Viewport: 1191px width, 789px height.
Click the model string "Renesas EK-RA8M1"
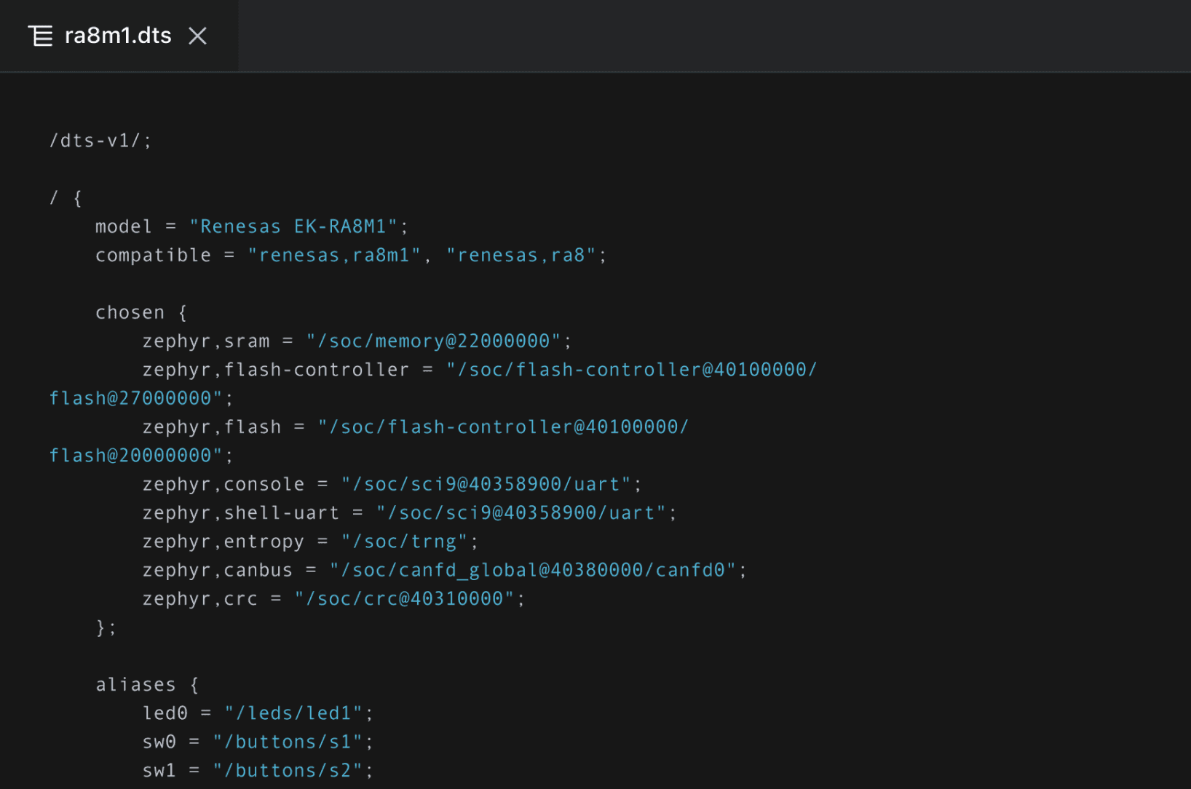[x=293, y=226]
